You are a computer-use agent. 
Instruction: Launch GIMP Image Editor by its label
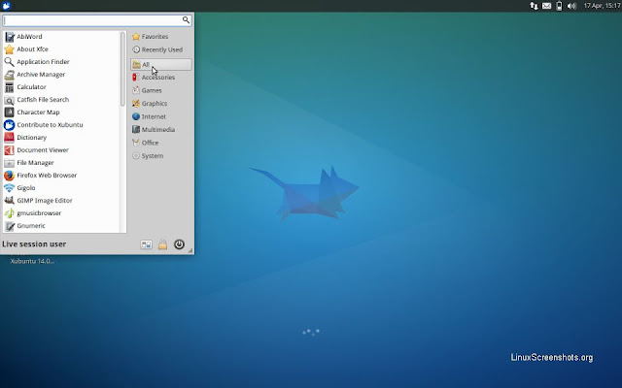45,201
